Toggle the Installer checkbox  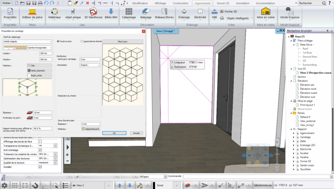pos(40,167)
